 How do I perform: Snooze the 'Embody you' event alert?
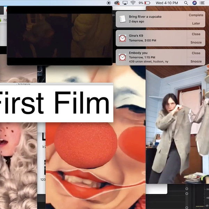pyautogui.click(x=196, y=61)
